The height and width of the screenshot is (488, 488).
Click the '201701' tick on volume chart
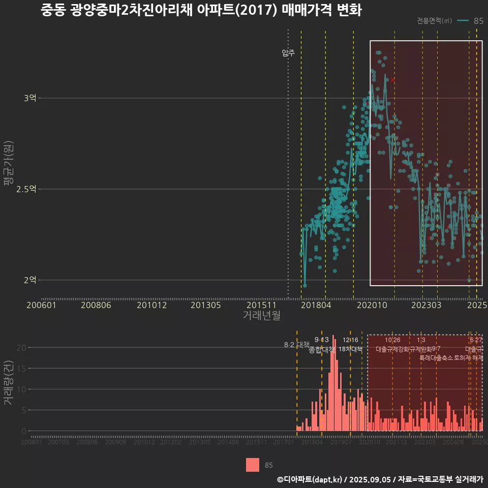pyautogui.click(x=283, y=442)
